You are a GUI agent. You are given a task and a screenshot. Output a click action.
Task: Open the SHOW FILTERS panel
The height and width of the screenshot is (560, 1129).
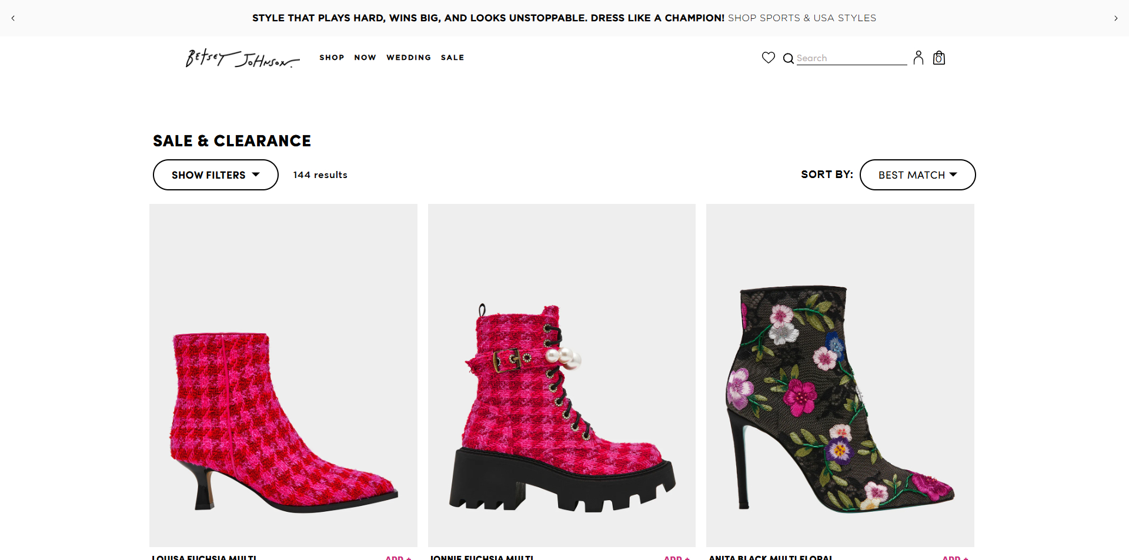point(215,175)
